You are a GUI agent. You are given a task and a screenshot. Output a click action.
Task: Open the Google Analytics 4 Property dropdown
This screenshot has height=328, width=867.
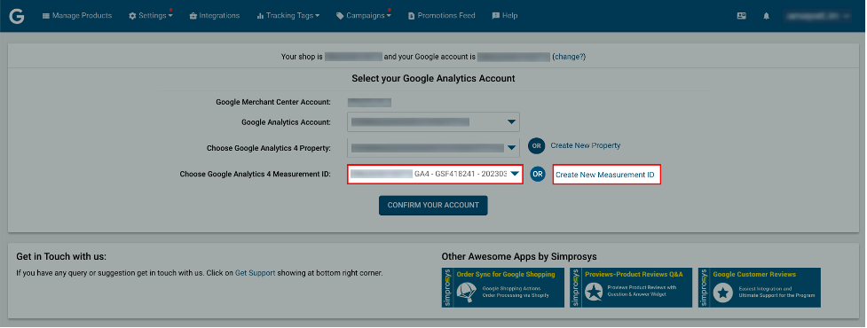click(x=433, y=148)
